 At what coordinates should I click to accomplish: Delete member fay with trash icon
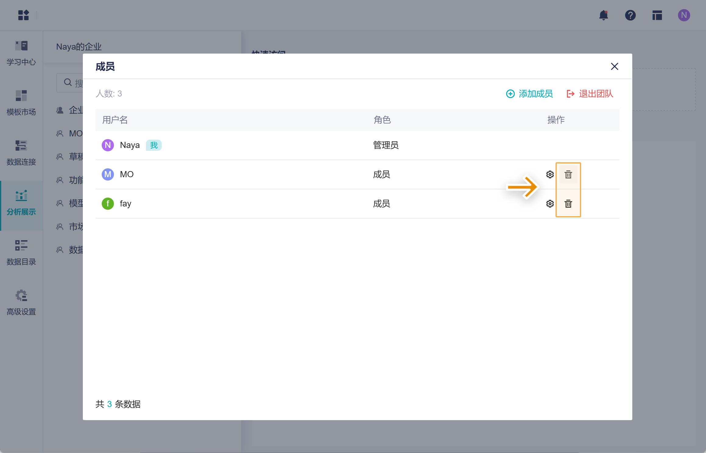pos(568,204)
